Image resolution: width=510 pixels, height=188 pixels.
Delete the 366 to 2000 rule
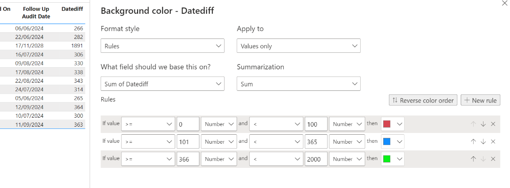pos(493,159)
